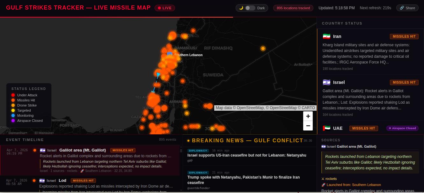Click the Drone Strike legend swatch
The height and width of the screenshot is (193, 424).
point(13,105)
